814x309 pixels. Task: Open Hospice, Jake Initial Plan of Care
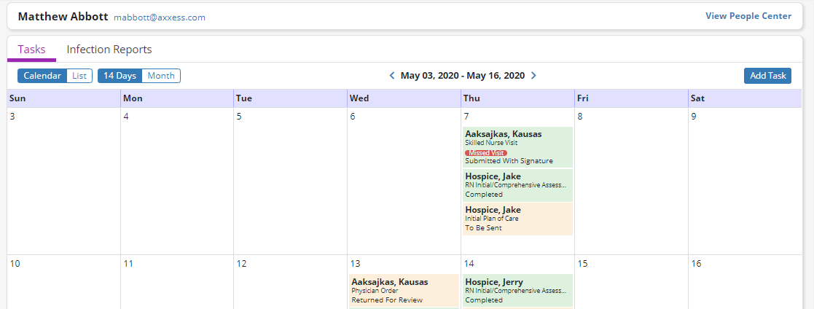coord(517,219)
